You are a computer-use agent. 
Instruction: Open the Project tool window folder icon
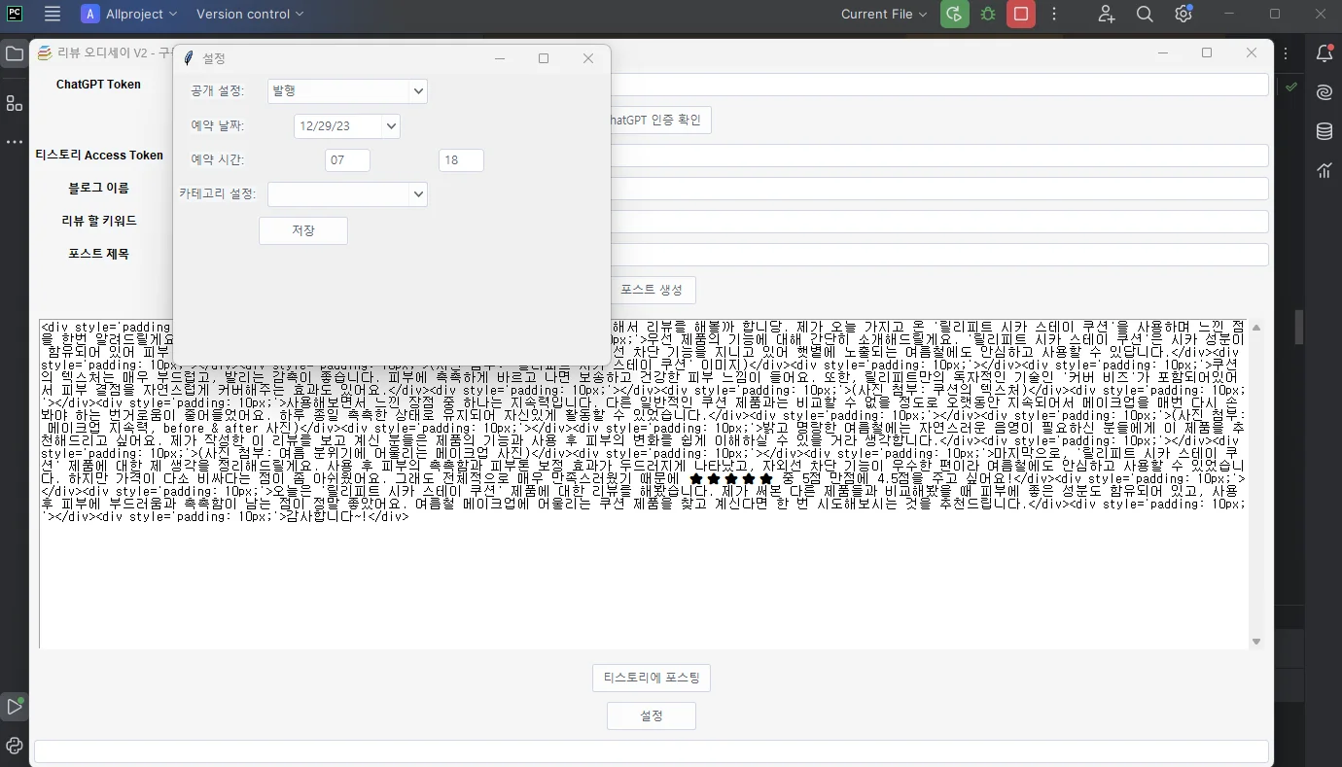[14, 54]
